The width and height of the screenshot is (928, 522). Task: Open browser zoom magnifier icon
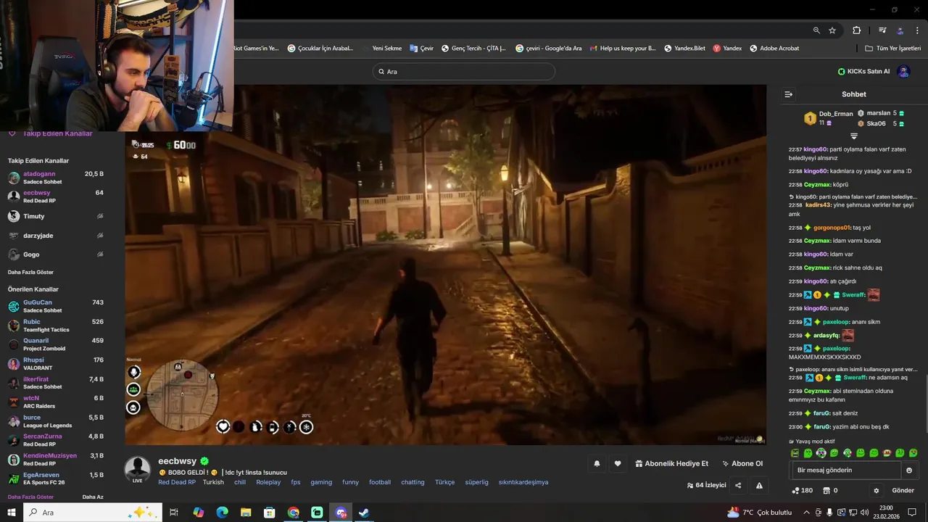pos(816,30)
